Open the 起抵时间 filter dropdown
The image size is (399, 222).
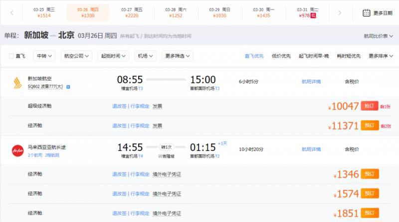click(114, 56)
